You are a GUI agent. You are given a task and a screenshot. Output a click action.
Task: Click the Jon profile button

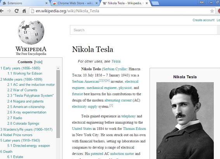tap(202, 2)
